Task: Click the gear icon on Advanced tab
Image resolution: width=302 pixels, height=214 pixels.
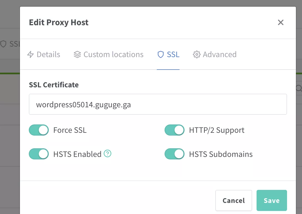Action: (197, 55)
